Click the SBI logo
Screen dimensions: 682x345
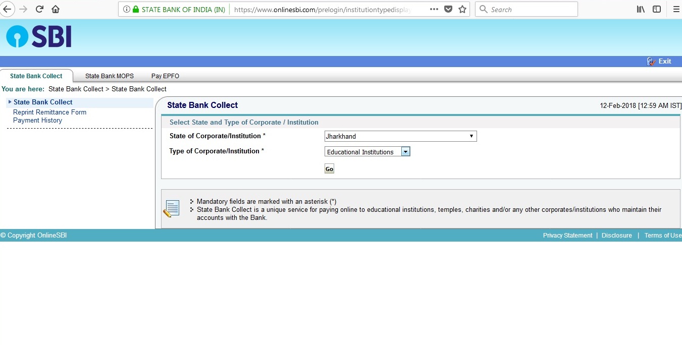pos(39,36)
